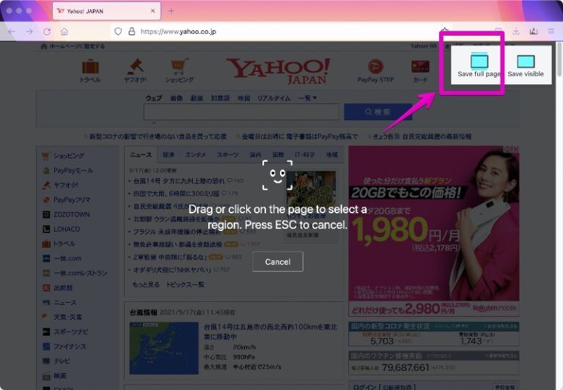Cancel the screenshot selection
Screen dimensions: 563x390
click(277, 262)
